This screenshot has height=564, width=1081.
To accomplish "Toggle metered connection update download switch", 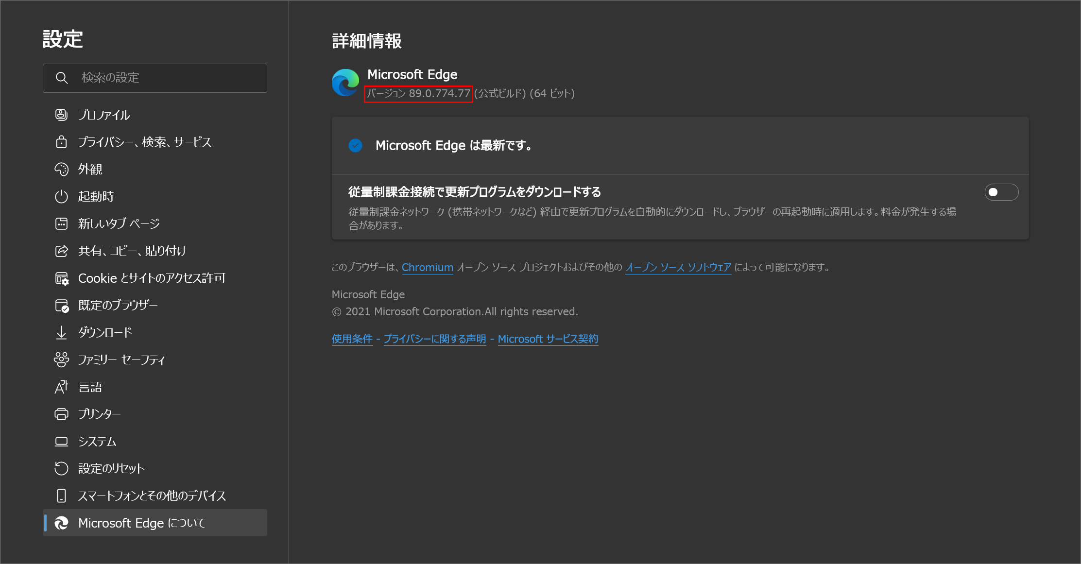I will coord(1001,192).
